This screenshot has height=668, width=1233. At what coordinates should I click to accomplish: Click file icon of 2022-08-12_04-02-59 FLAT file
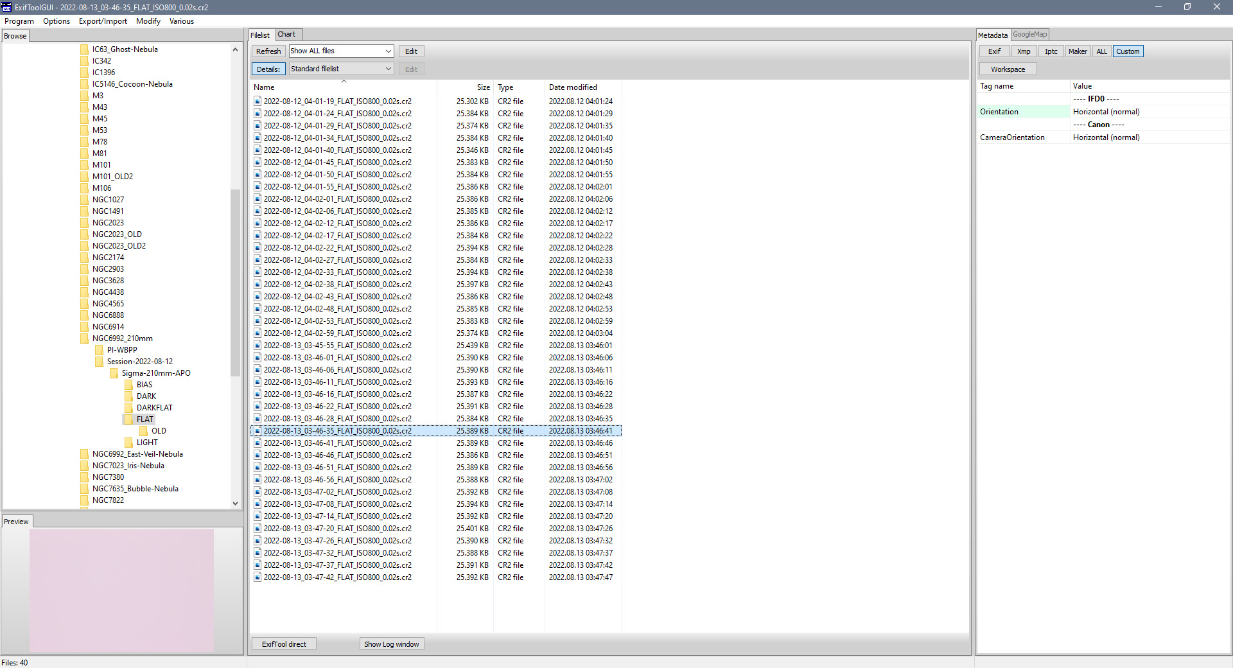click(258, 333)
